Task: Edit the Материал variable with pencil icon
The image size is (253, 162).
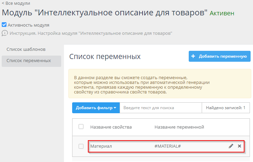Action: (231, 146)
